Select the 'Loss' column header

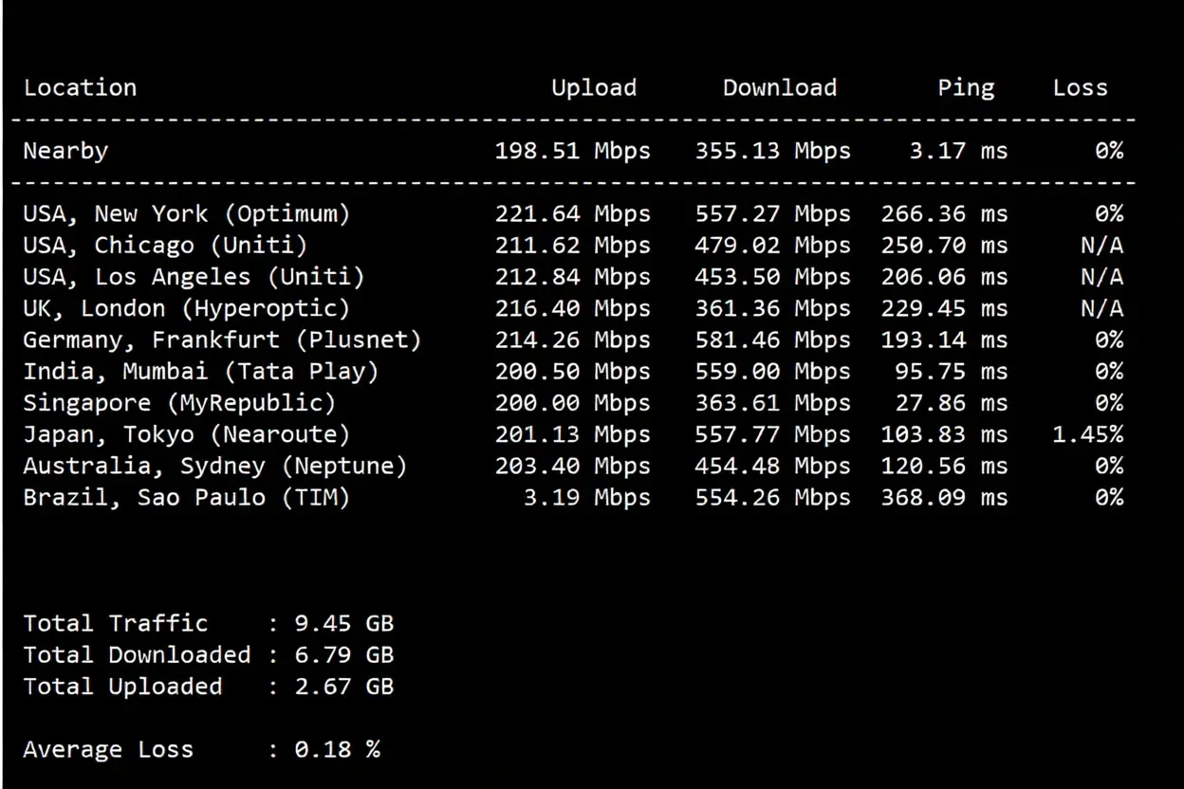[x=1080, y=88]
